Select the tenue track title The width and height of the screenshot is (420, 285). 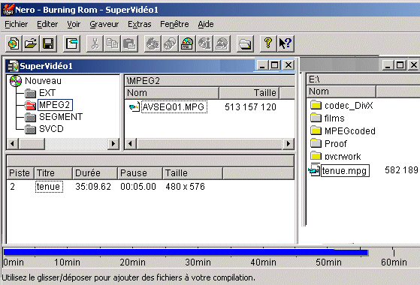point(49,187)
